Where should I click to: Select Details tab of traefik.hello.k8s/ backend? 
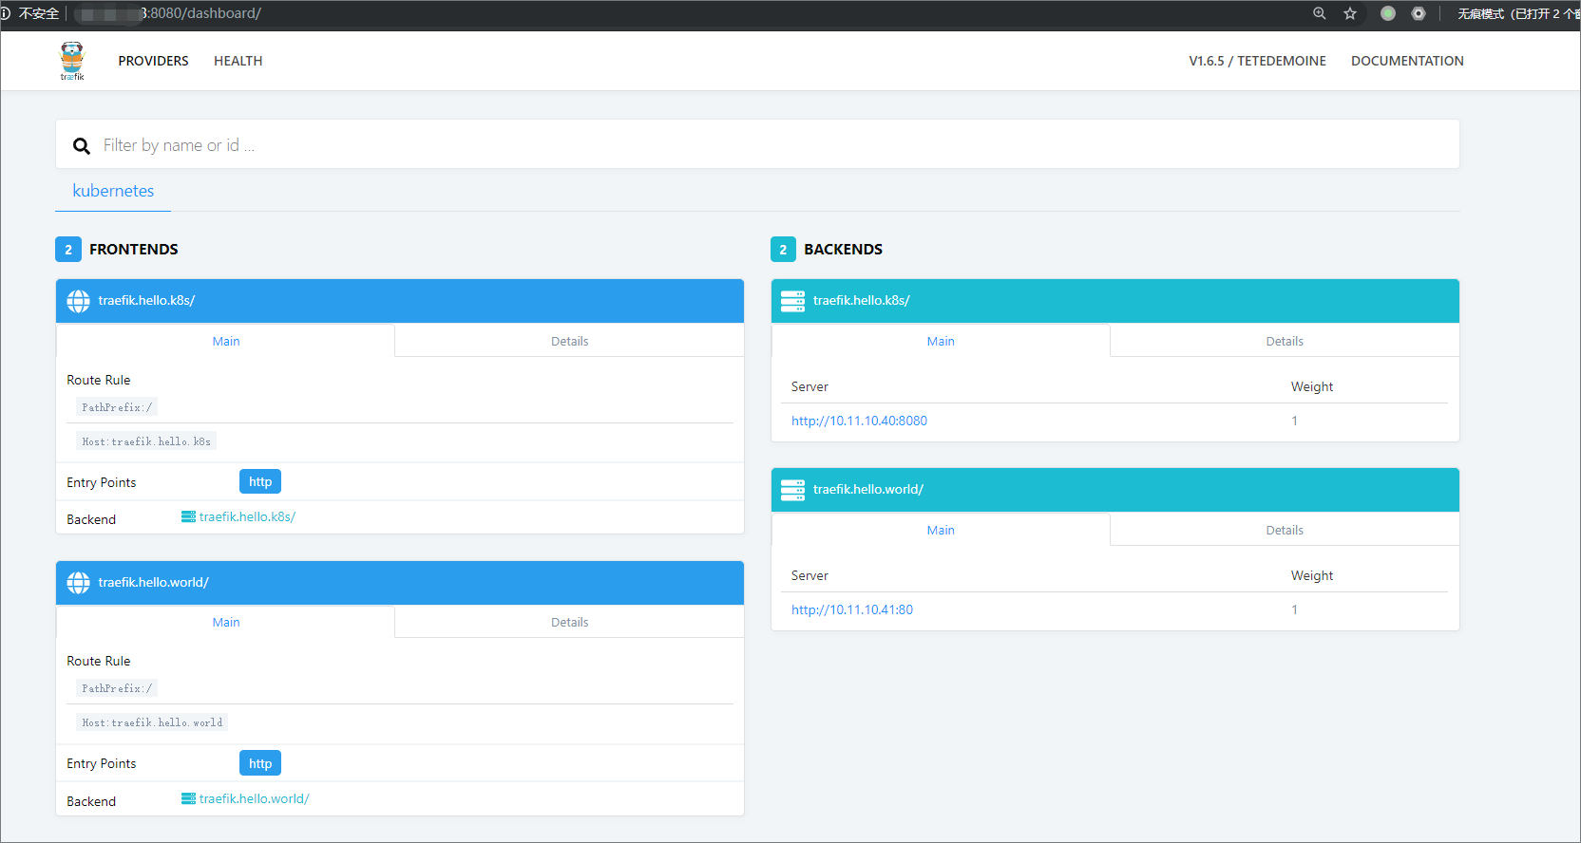1285,341
